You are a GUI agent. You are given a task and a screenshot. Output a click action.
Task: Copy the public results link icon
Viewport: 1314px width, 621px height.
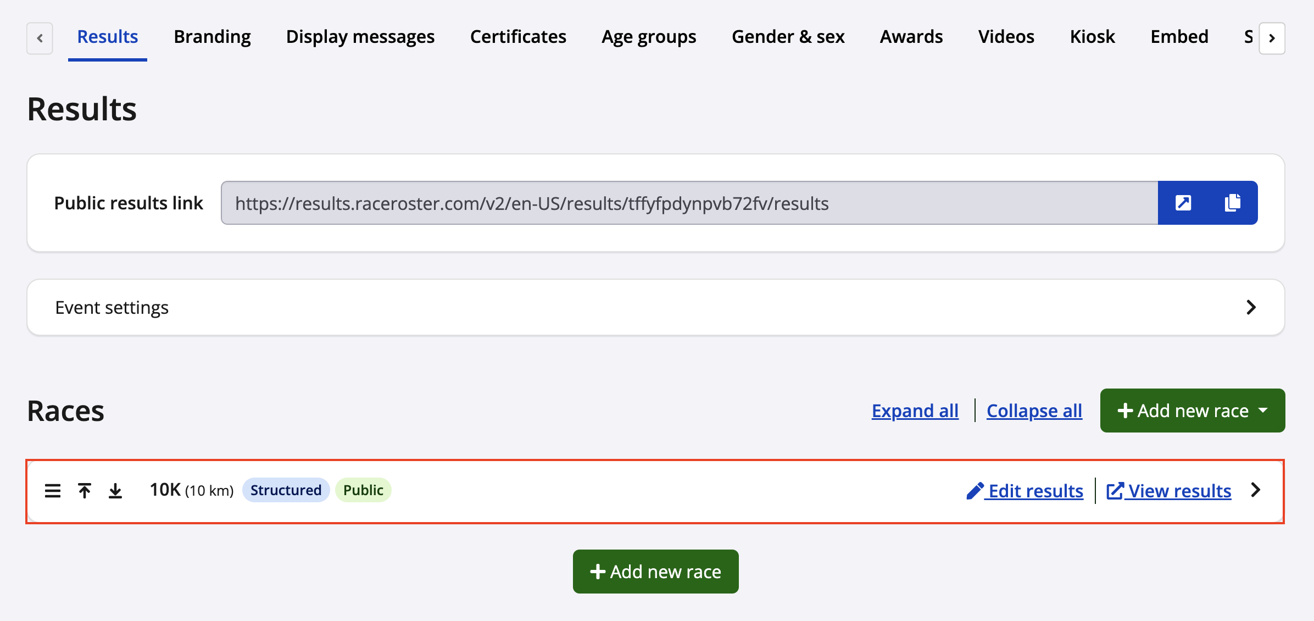1232,203
